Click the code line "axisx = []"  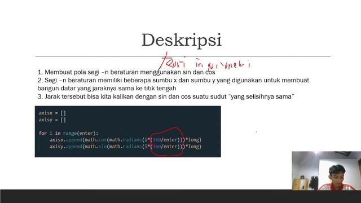[x=52, y=113]
